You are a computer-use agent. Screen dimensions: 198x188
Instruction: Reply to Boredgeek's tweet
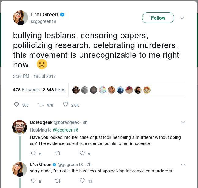(x=33, y=153)
